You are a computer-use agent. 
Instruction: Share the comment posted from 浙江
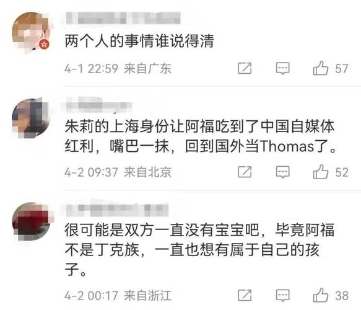point(245,295)
